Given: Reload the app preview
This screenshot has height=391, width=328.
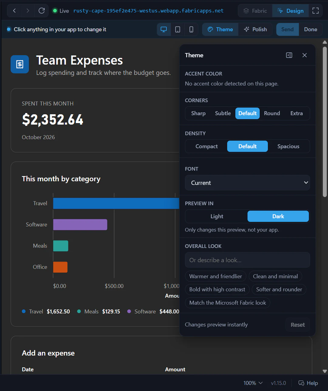Looking at the screenshot, I should point(42,11).
